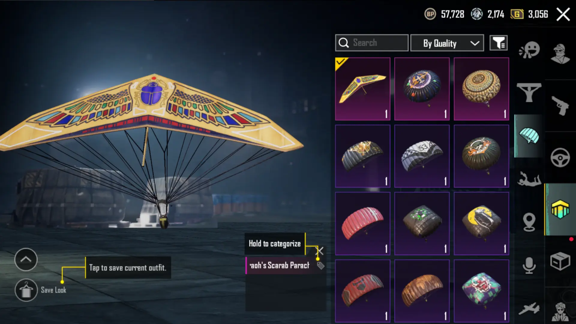Select the pink striped parachute thumbnail
Viewport: 576px width, 324px height.
point(363,224)
